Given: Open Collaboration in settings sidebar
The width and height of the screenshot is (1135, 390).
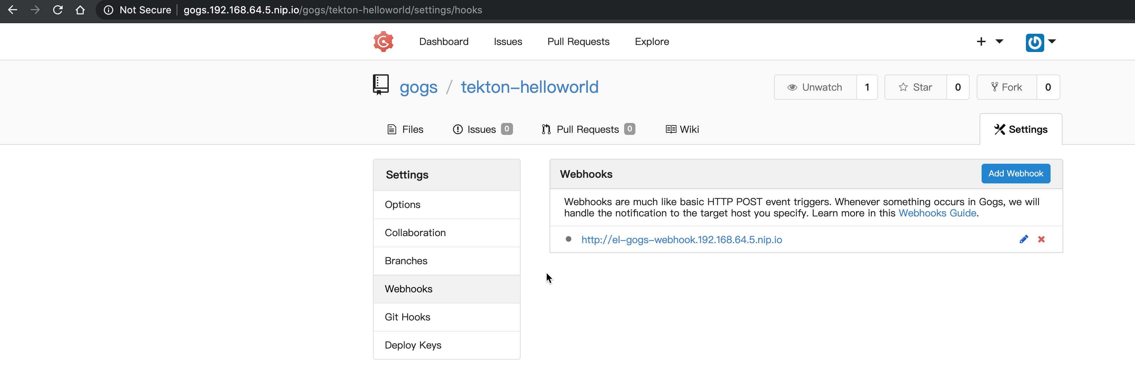Looking at the screenshot, I should tap(447, 233).
